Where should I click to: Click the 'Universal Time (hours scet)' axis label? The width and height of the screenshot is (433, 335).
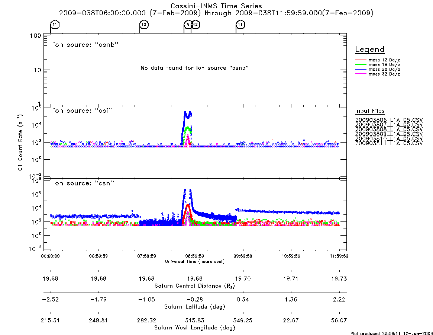[195, 261]
